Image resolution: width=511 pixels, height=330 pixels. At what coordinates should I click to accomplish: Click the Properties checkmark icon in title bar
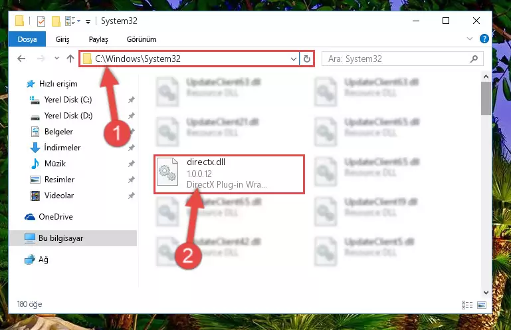pyautogui.click(x=41, y=21)
